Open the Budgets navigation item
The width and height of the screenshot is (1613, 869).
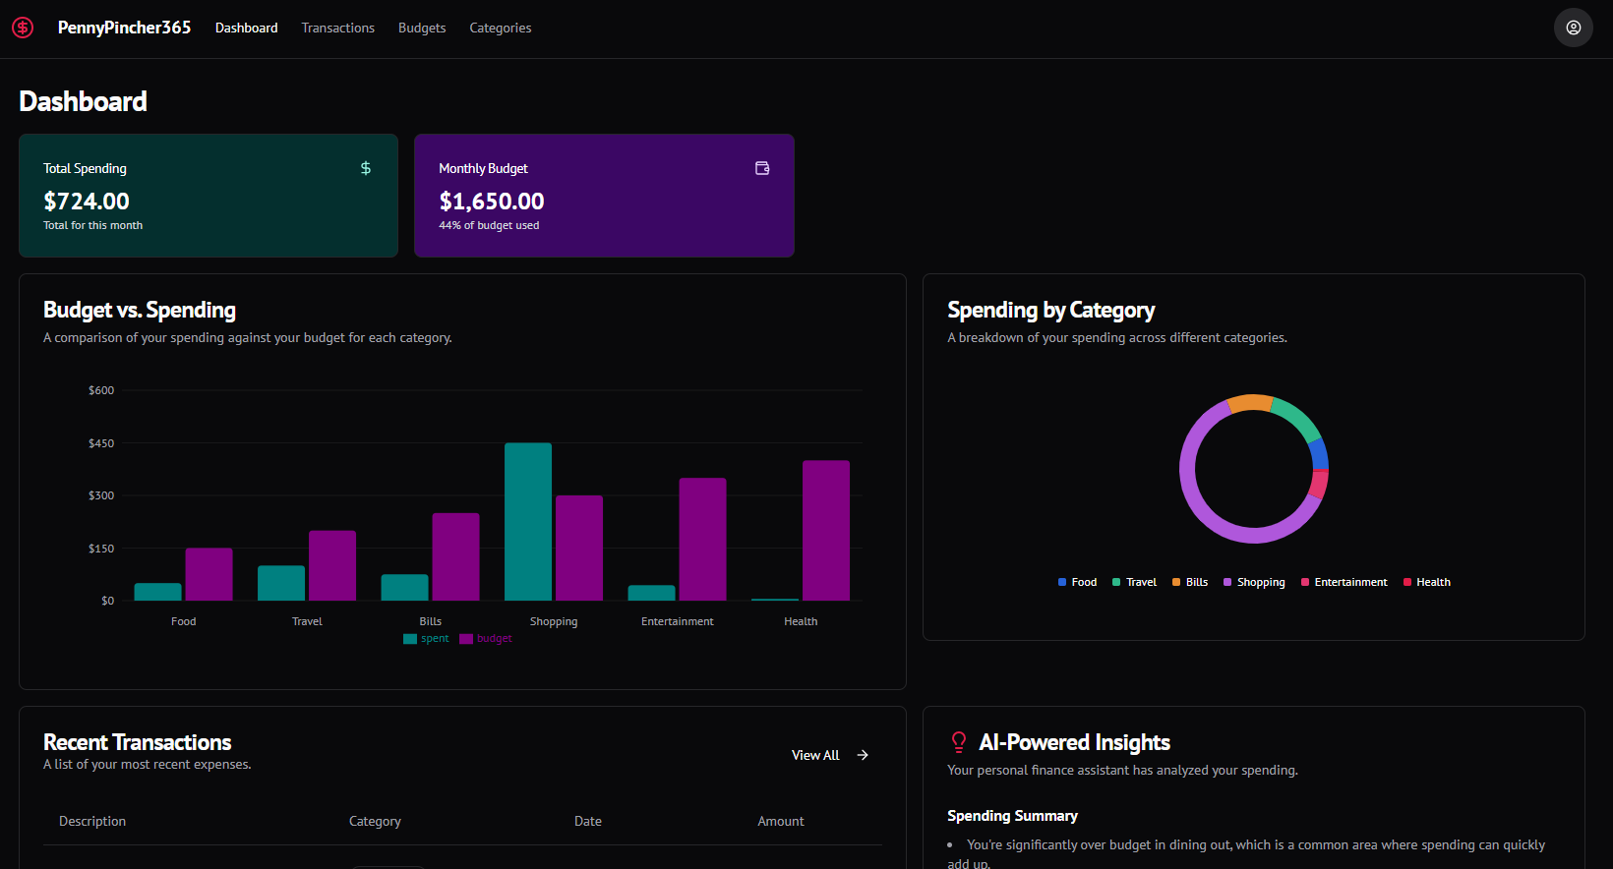tap(422, 28)
